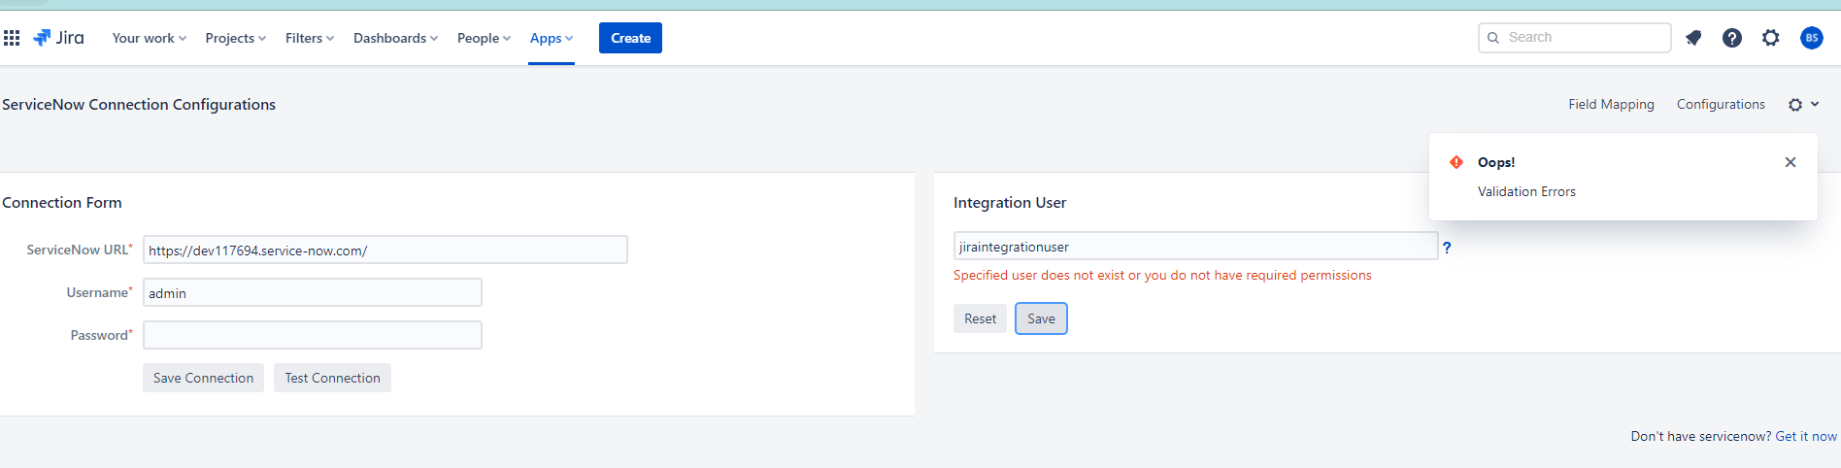Expand the Filters menu
The image size is (1841, 468).
tap(310, 38)
